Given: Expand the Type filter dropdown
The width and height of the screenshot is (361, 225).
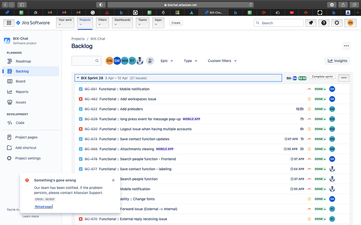Looking at the screenshot, I should click(190, 61).
